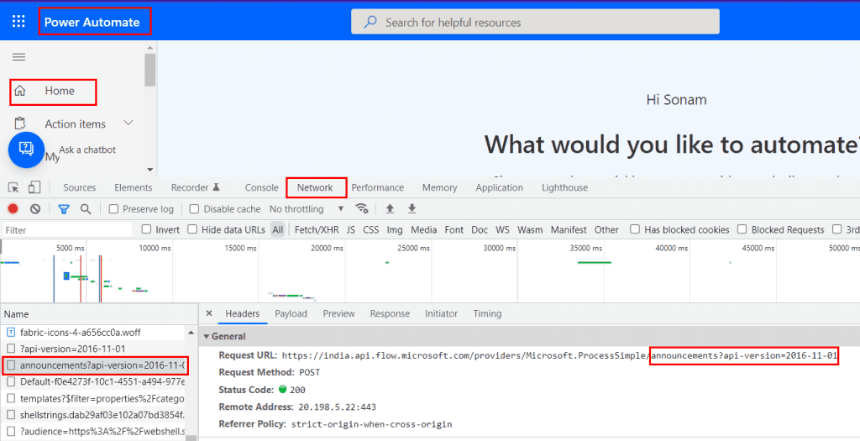The height and width of the screenshot is (441, 860).
Task: Switch to the Payload tab
Action: pos(291,314)
